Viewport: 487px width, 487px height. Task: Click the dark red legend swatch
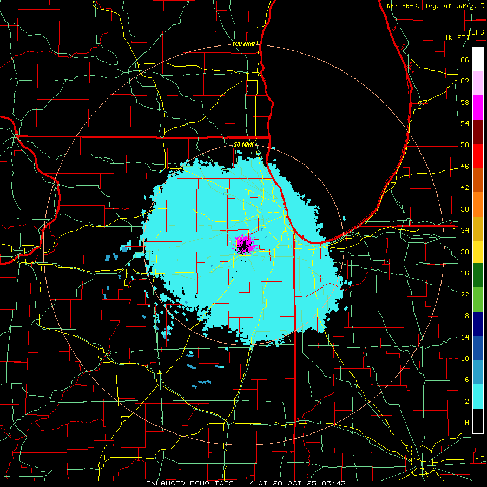pos(478,132)
